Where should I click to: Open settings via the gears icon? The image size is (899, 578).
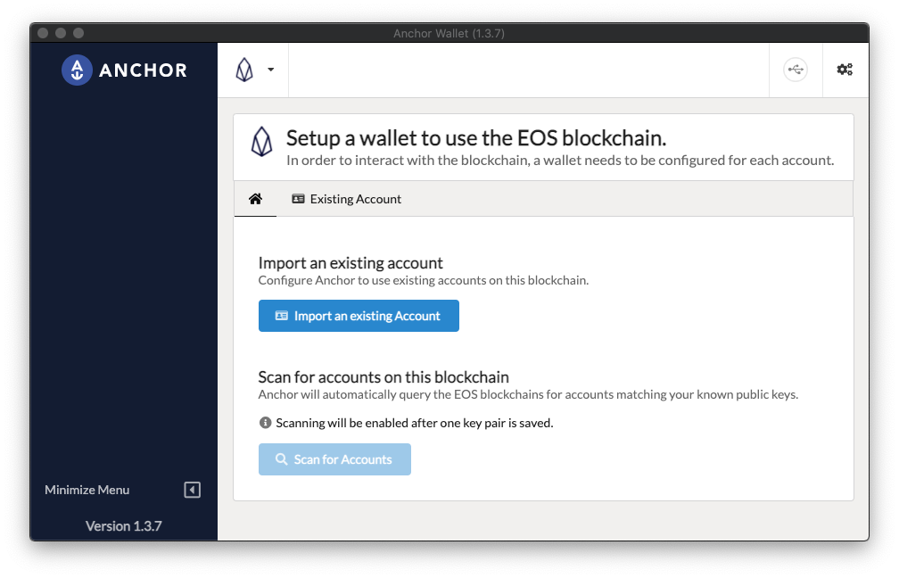844,70
